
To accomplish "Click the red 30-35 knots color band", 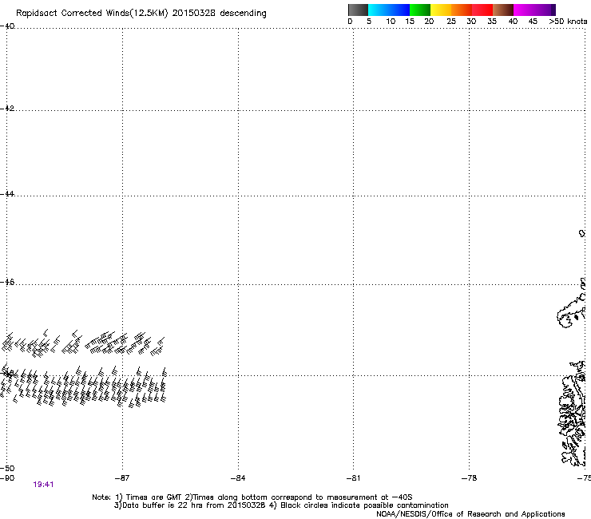I will click(482, 10).
